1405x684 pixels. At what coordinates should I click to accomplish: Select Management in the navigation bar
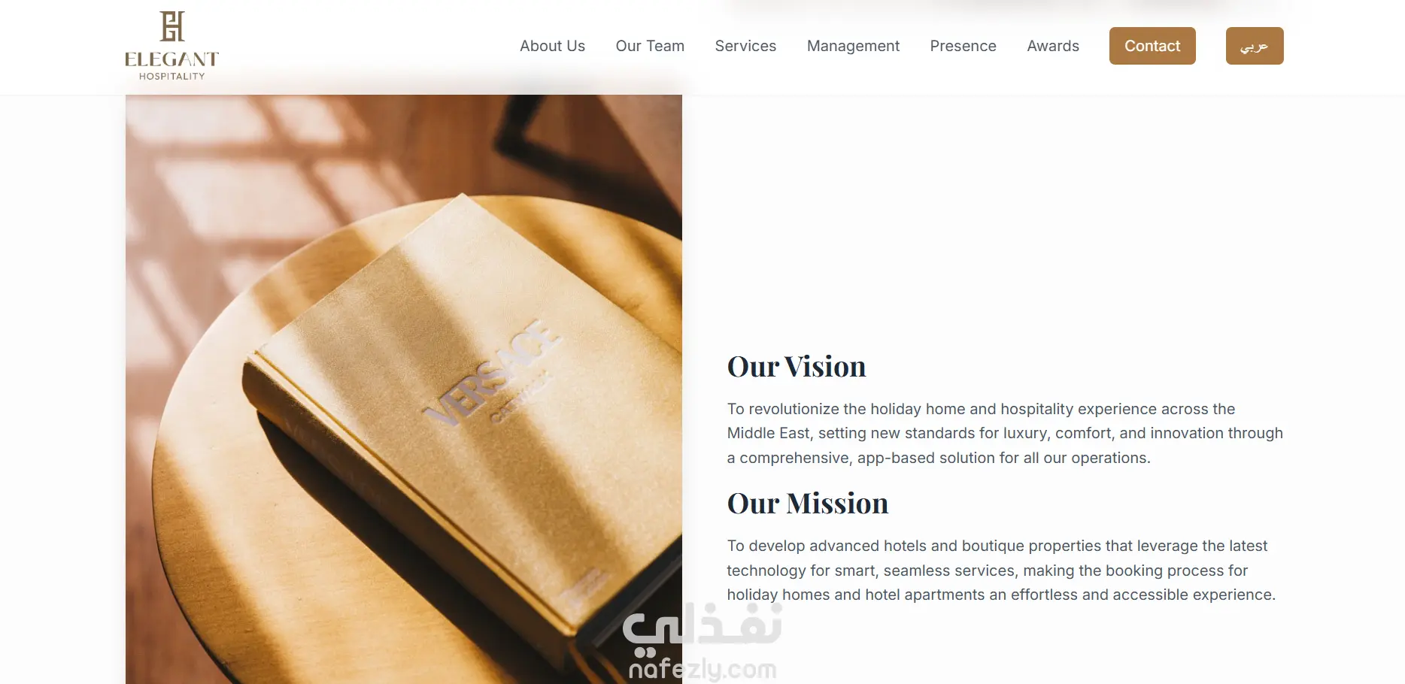click(x=853, y=46)
